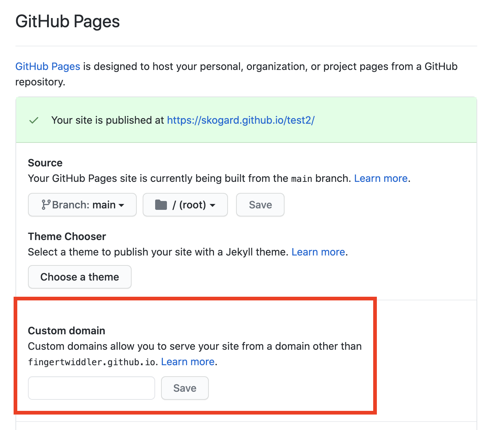The height and width of the screenshot is (430, 489).
Task: Click the git branch icon on Branch button
Action: pos(46,205)
